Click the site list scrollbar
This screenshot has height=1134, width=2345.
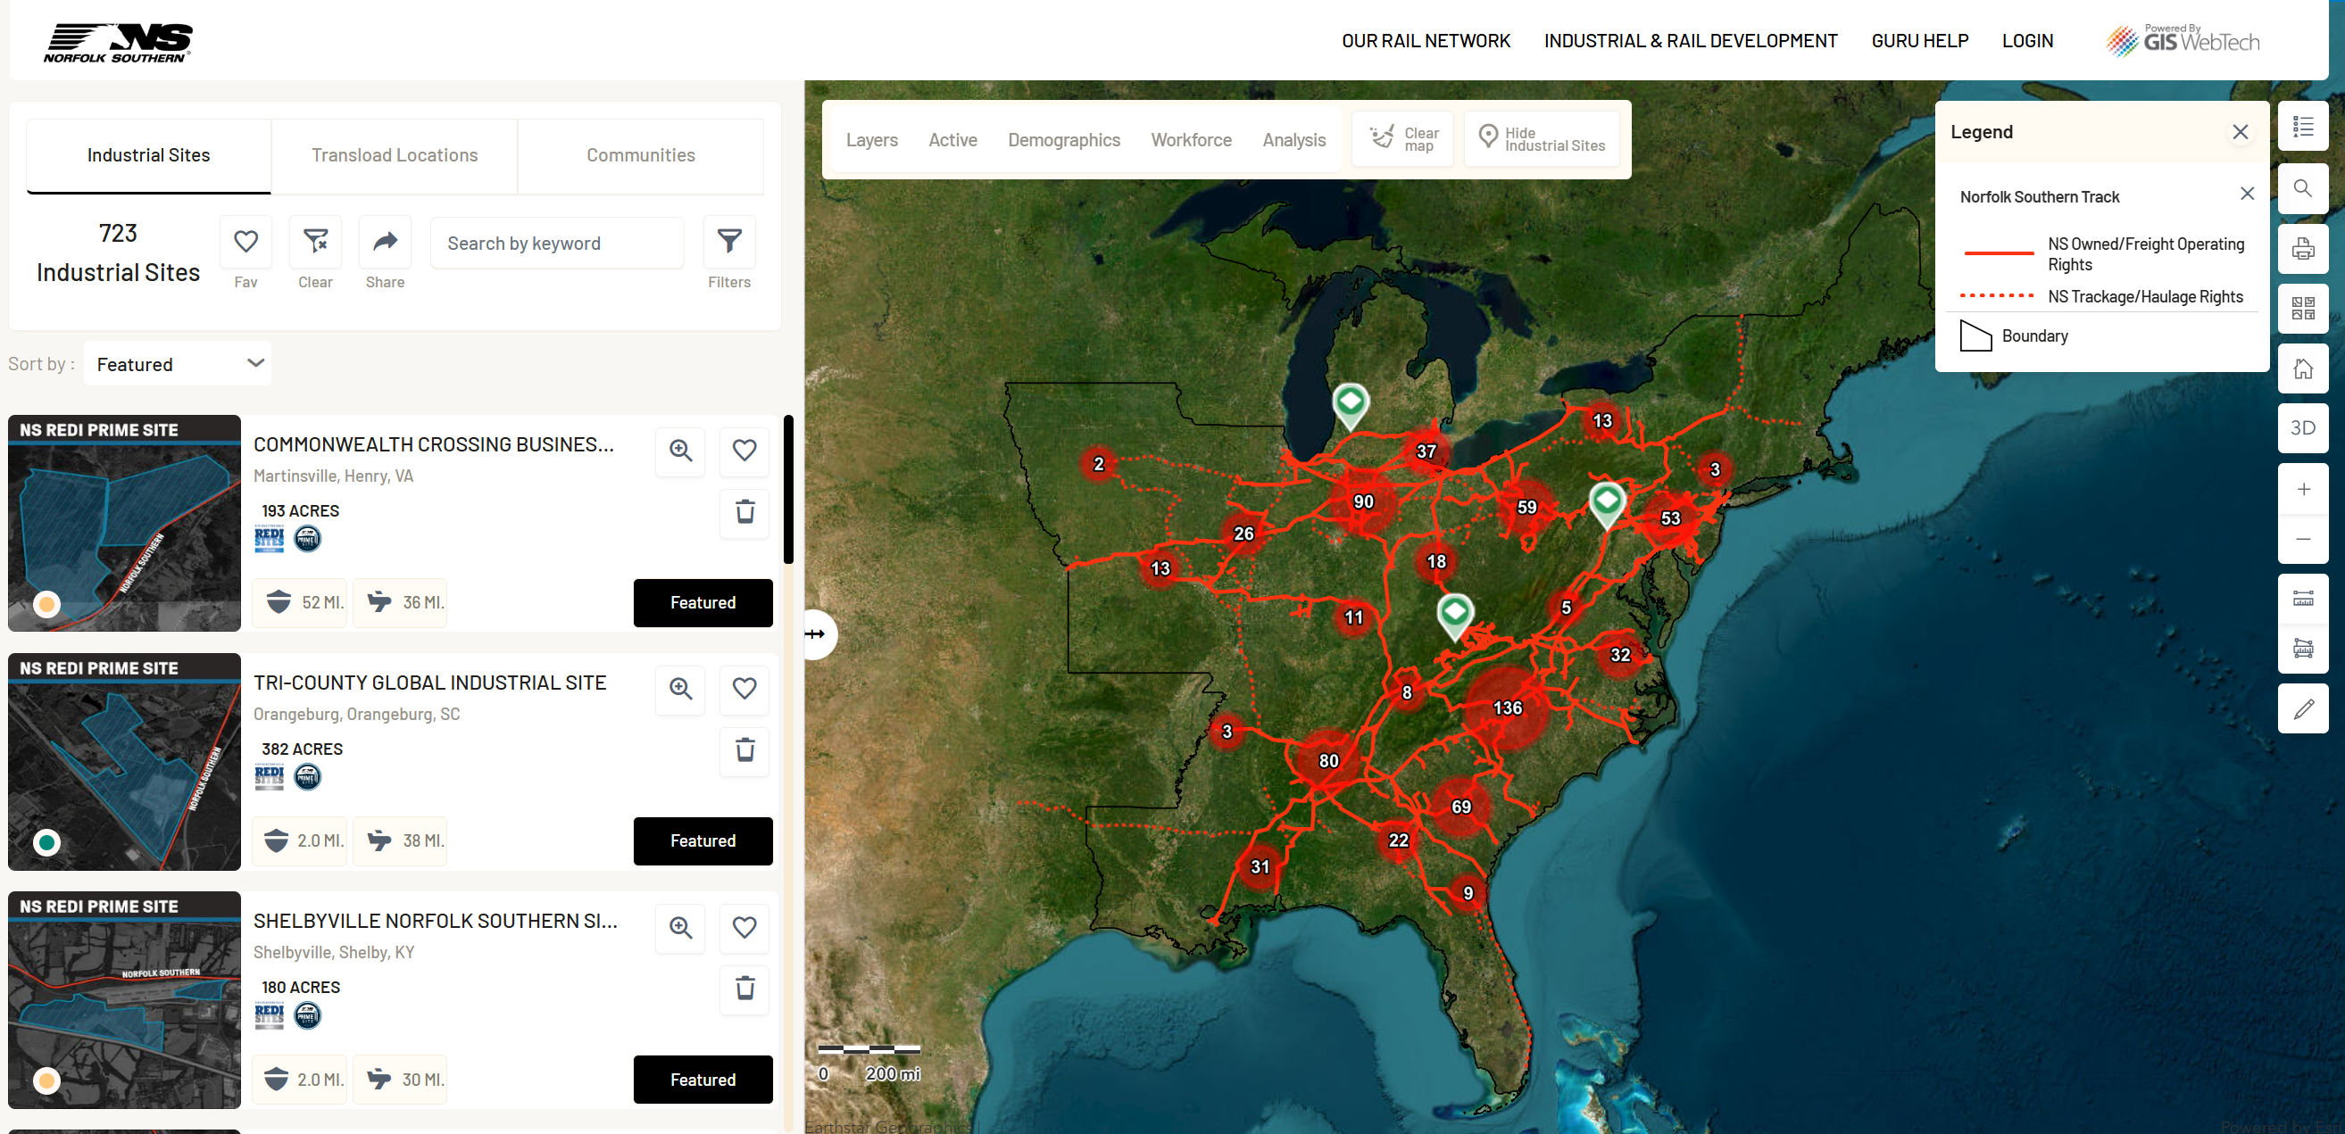click(788, 490)
